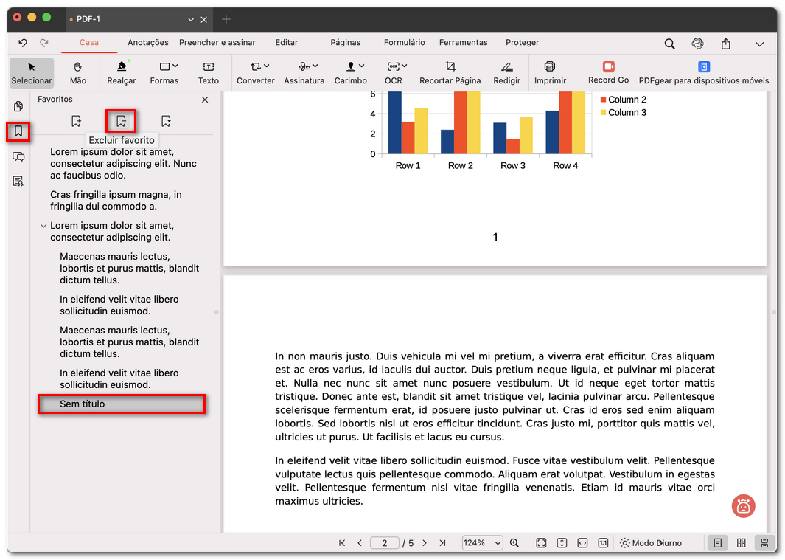785x560 pixels.
Task: Open the Proteger ribbon tab
Action: point(522,43)
